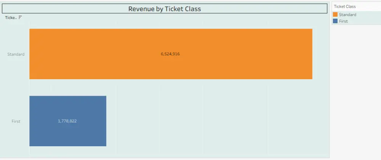The width and height of the screenshot is (381, 160).
Task: Click the Ticket Class legend title
Action: [345, 6]
